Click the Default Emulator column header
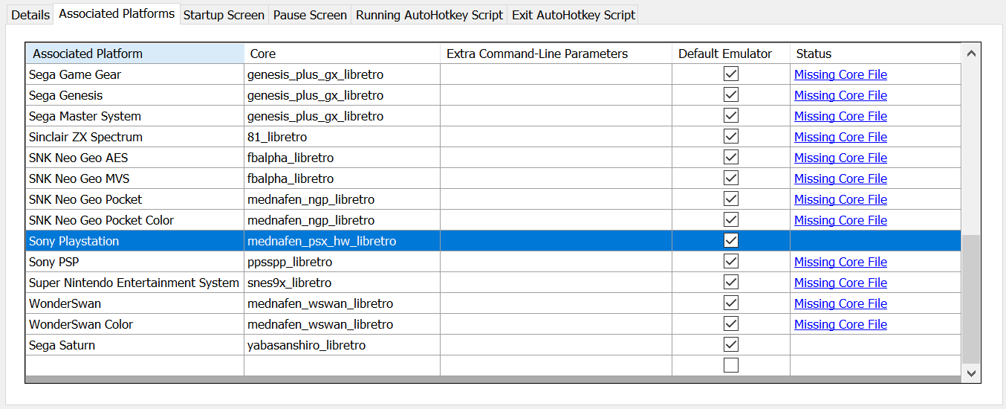The height and width of the screenshot is (409, 1006). [x=731, y=54]
